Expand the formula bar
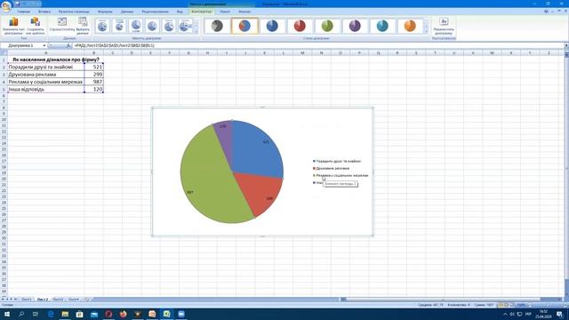The height and width of the screenshot is (320, 569). pyautogui.click(x=566, y=45)
